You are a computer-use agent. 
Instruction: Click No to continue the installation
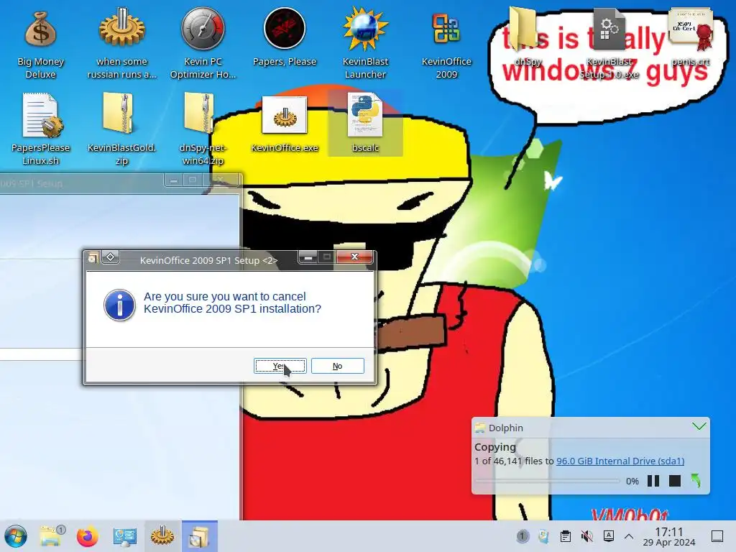[x=338, y=366]
